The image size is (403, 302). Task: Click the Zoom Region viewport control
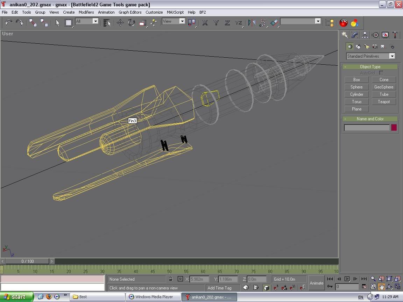(373, 287)
